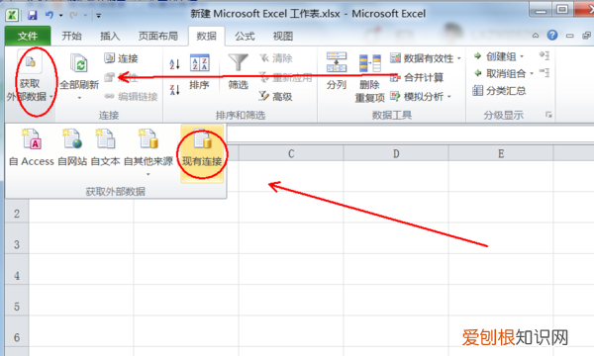Open Customize Quick Access Toolbar dropdown
This screenshot has height=356, width=594.
coord(98,16)
